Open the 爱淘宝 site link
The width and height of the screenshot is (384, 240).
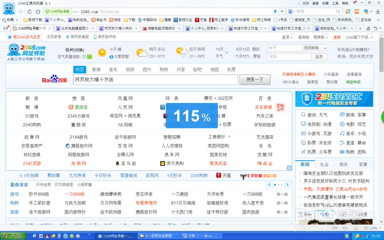pyautogui.click(x=78, y=107)
